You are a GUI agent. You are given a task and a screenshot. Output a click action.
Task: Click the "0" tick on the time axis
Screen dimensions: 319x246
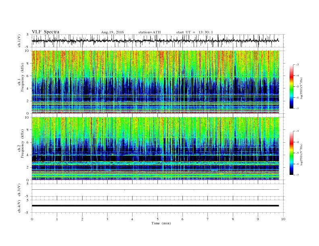32,219
